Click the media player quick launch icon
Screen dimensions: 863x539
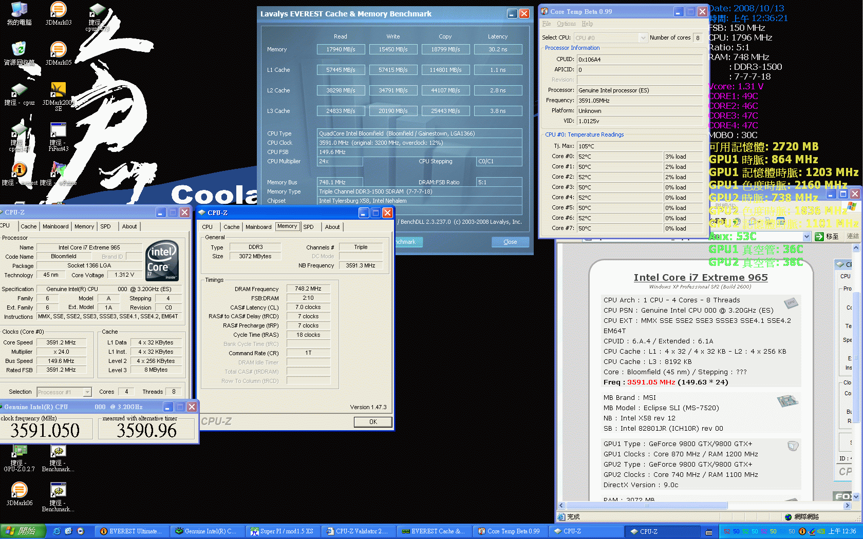pos(81,531)
